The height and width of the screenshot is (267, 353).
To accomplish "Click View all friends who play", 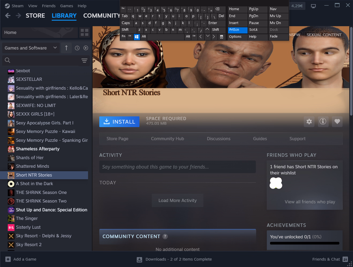I will [310, 202].
